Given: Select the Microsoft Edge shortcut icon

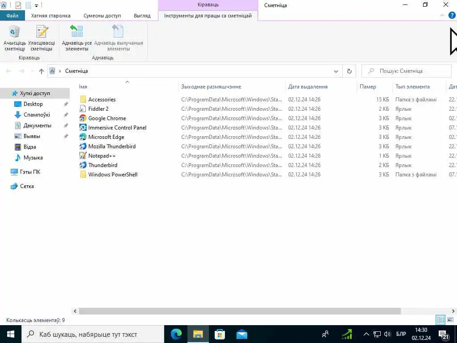Looking at the screenshot, I should [x=83, y=137].
